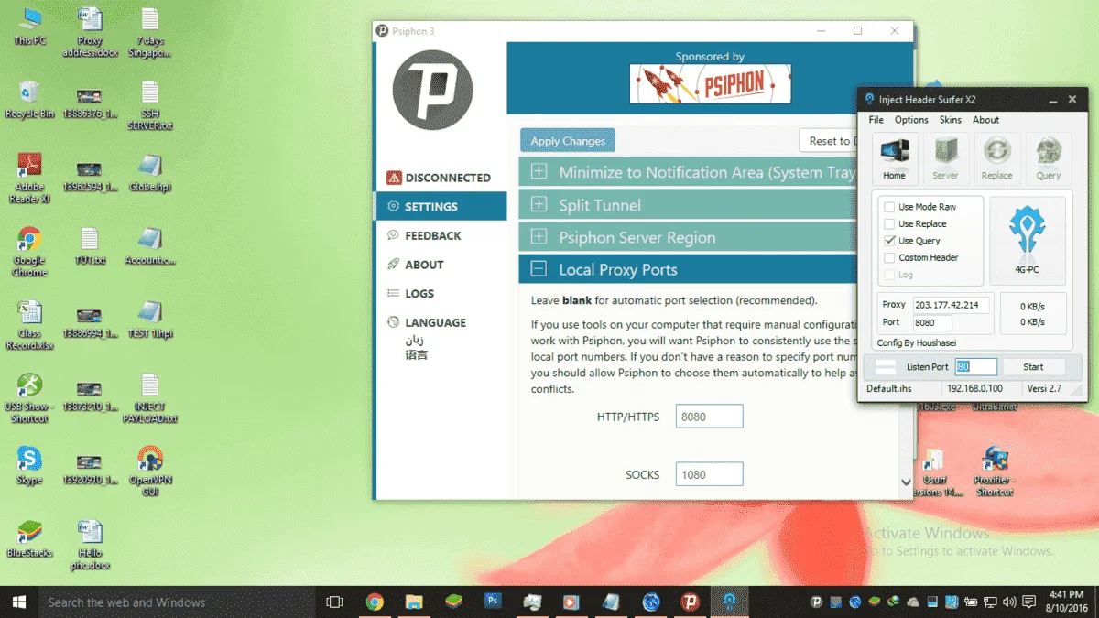
Task: Uncheck the Use Query checkbox
Action: coord(889,241)
